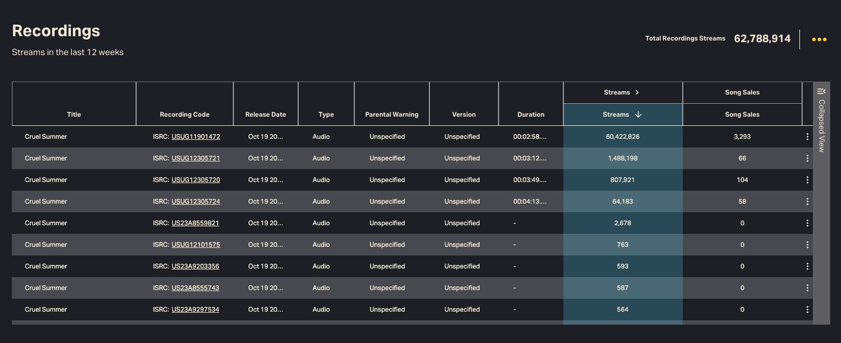Viewport: 841px width, 343px height.
Task: Open kebab menu for 64,183 streams row
Action: pyautogui.click(x=807, y=201)
